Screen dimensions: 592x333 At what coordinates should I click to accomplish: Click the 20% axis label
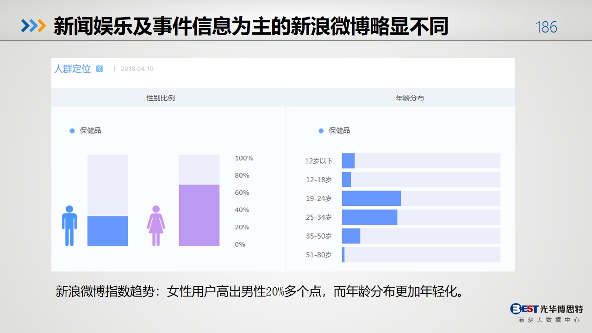coord(242,227)
